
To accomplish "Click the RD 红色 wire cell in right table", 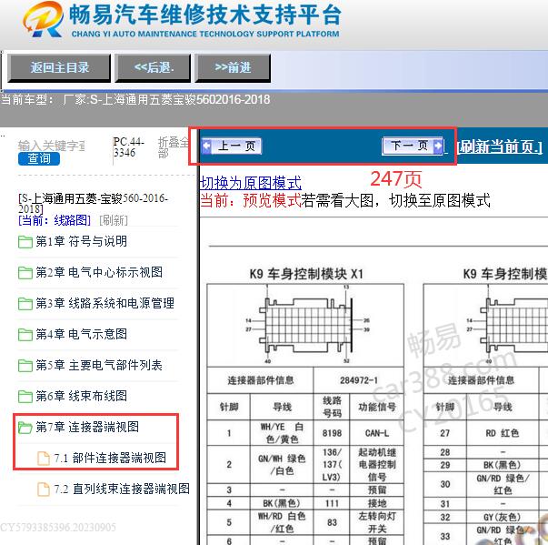I will [x=503, y=433].
